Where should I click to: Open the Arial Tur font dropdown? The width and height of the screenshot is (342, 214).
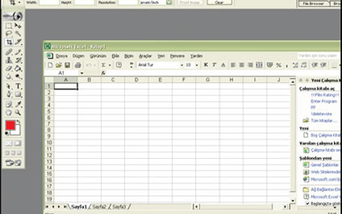182,65
